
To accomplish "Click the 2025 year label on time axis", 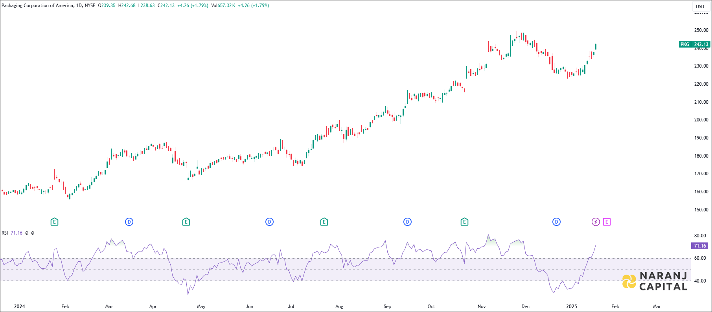I will pos(571,306).
